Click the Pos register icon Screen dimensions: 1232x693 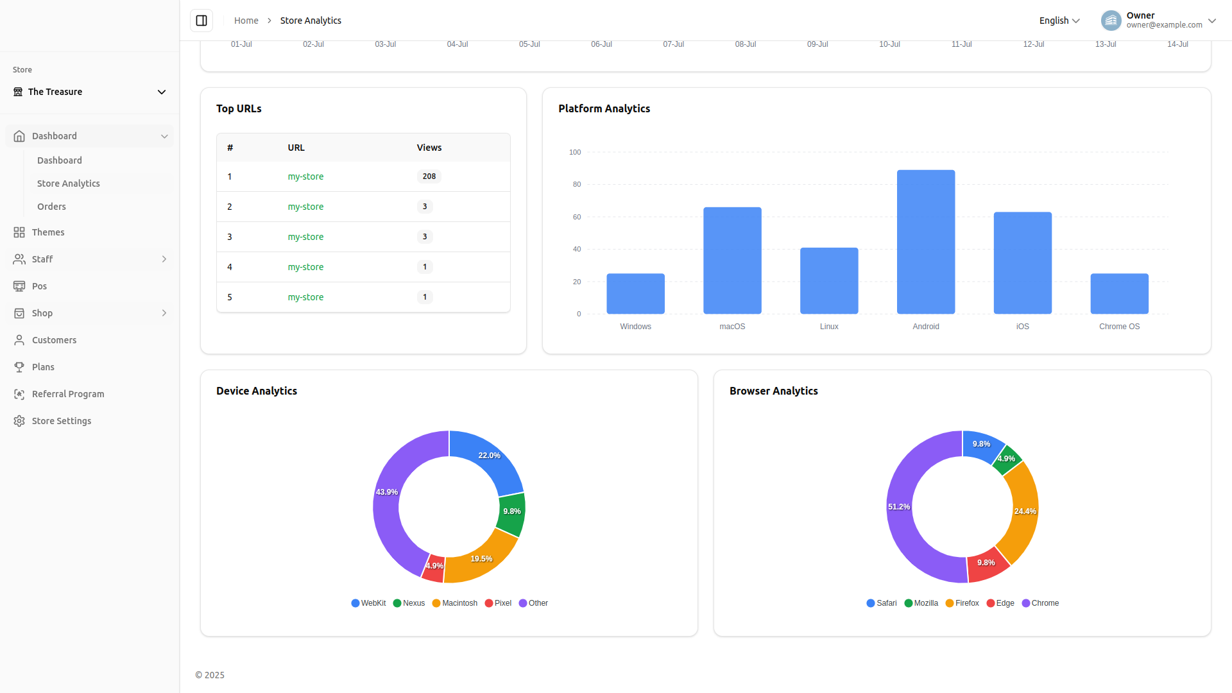[19, 286]
